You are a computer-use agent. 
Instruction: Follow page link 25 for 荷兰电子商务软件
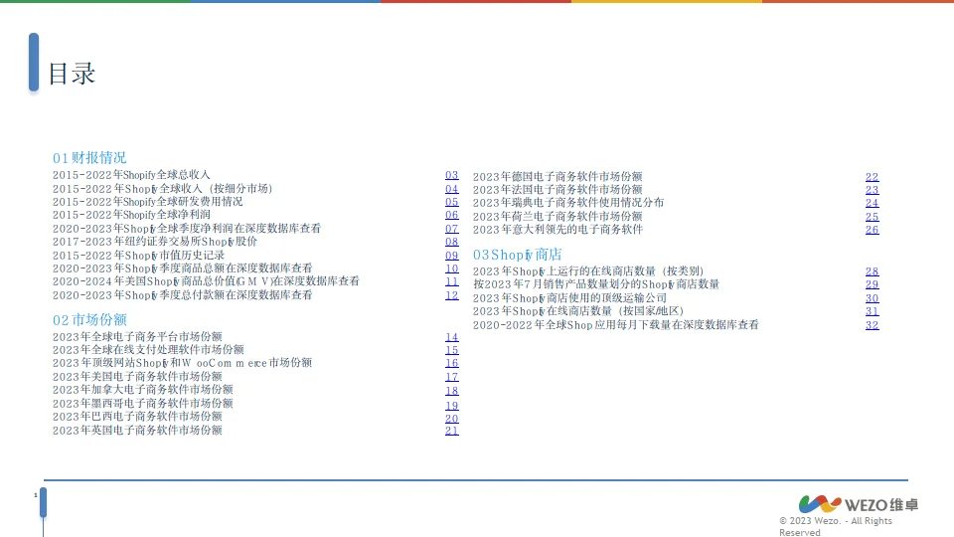click(872, 217)
